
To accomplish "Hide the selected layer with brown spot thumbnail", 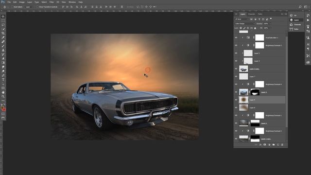I will pos(236,100).
